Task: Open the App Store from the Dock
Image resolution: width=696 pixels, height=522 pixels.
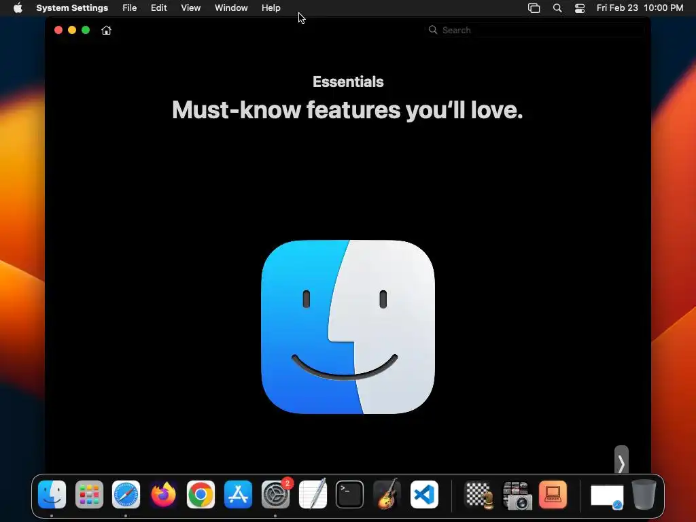Action: [238, 495]
